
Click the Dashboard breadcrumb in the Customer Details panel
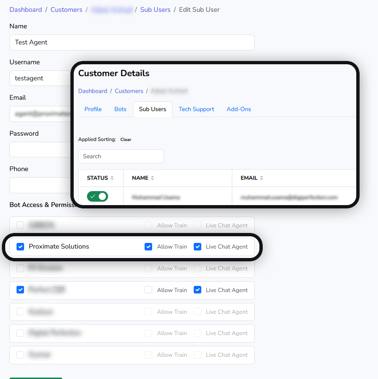93,91
